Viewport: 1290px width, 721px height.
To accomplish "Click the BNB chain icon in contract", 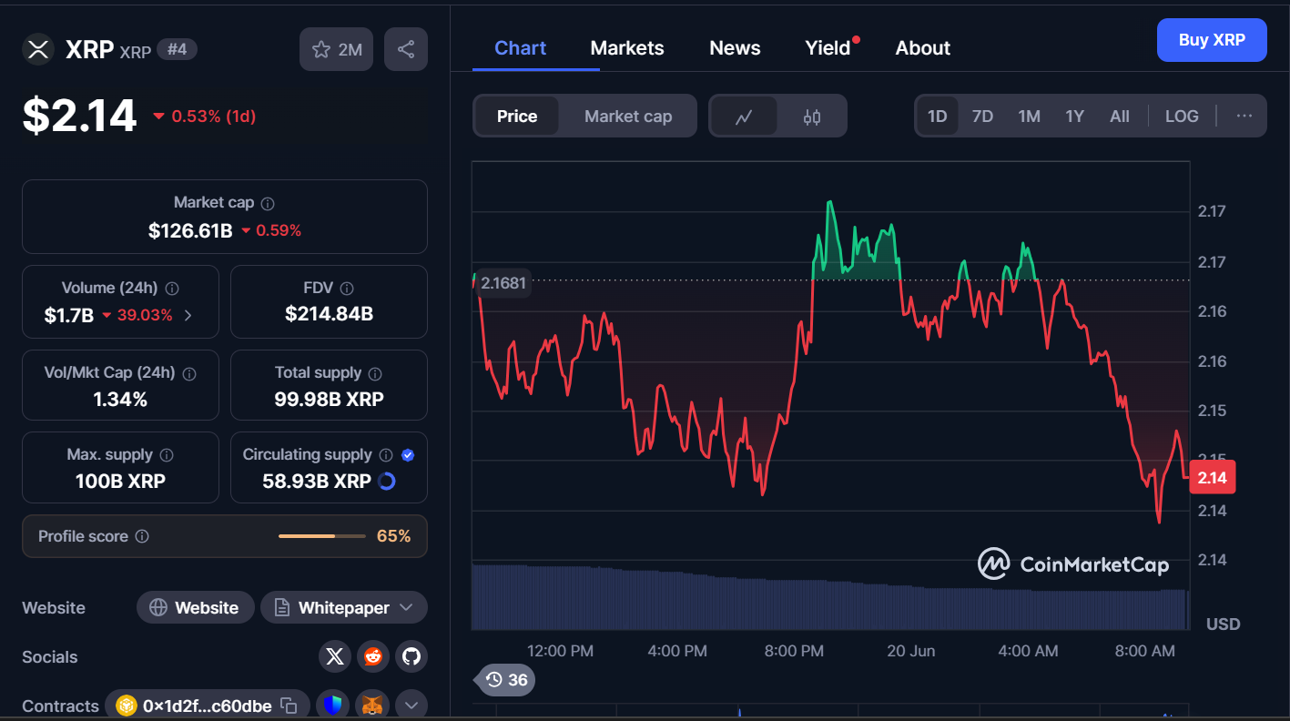I will (126, 706).
